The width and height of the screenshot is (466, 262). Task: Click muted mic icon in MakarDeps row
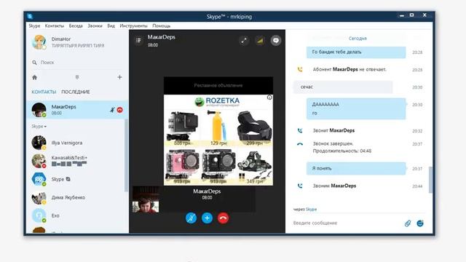[x=112, y=110]
